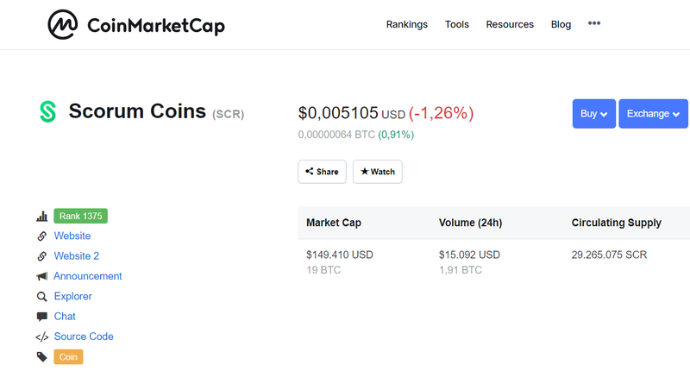This screenshot has width=690, height=390.
Task: Click the green Rank 1375 badge
Action: (80, 216)
